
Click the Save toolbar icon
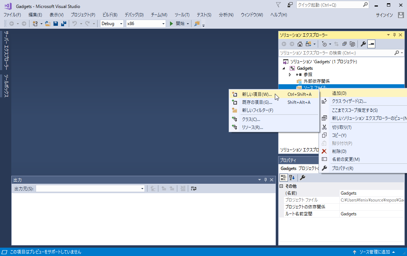pos(56,24)
